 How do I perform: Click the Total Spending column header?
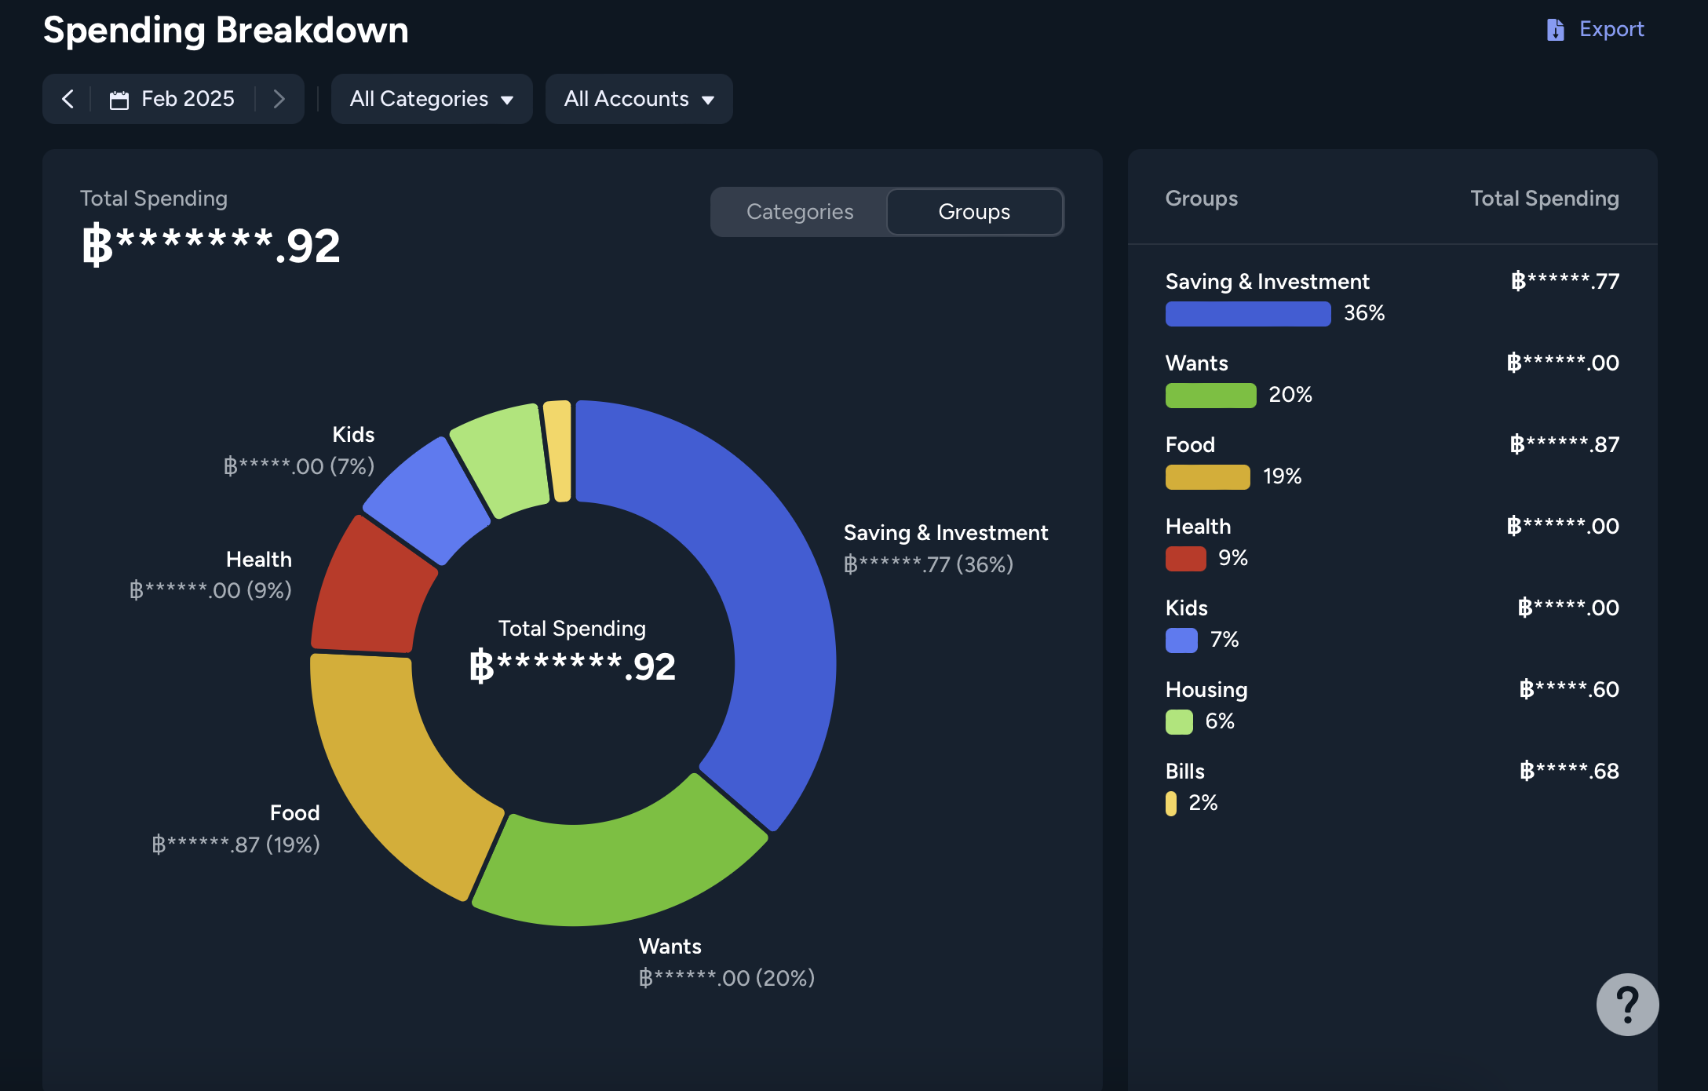1545,199
